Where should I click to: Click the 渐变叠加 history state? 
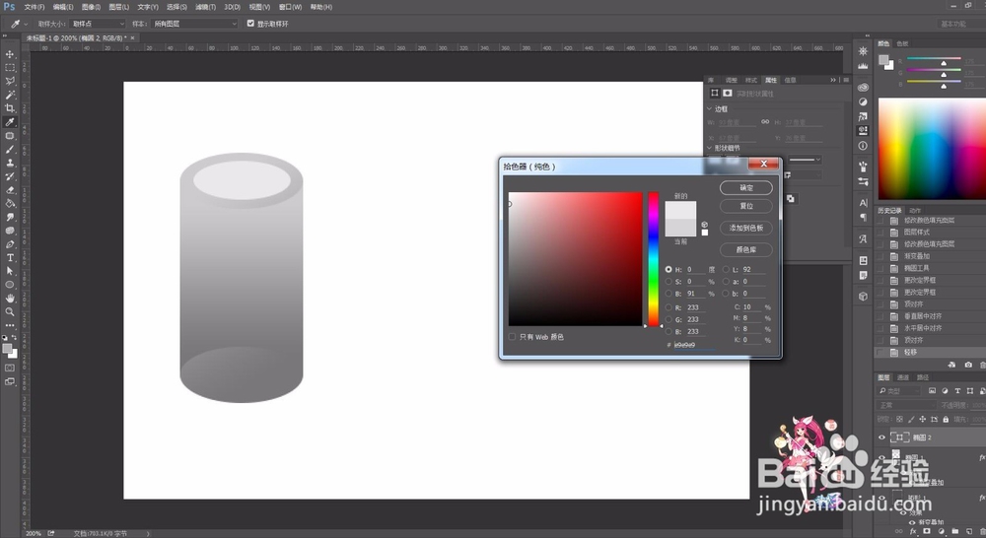(916, 256)
